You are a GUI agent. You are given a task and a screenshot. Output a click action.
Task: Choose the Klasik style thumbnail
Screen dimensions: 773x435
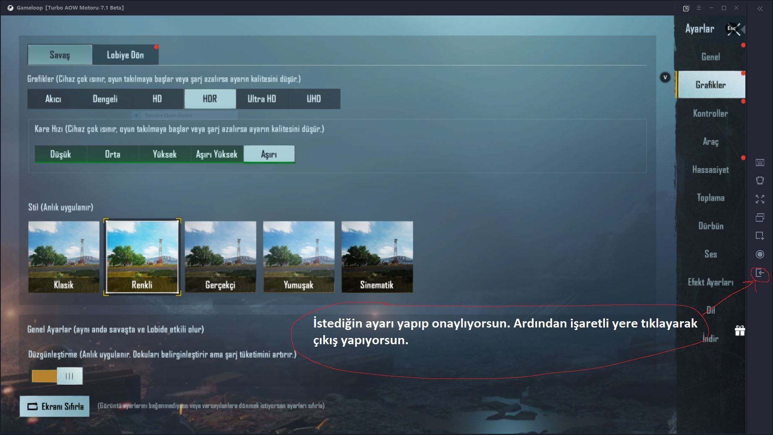click(x=64, y=257)
